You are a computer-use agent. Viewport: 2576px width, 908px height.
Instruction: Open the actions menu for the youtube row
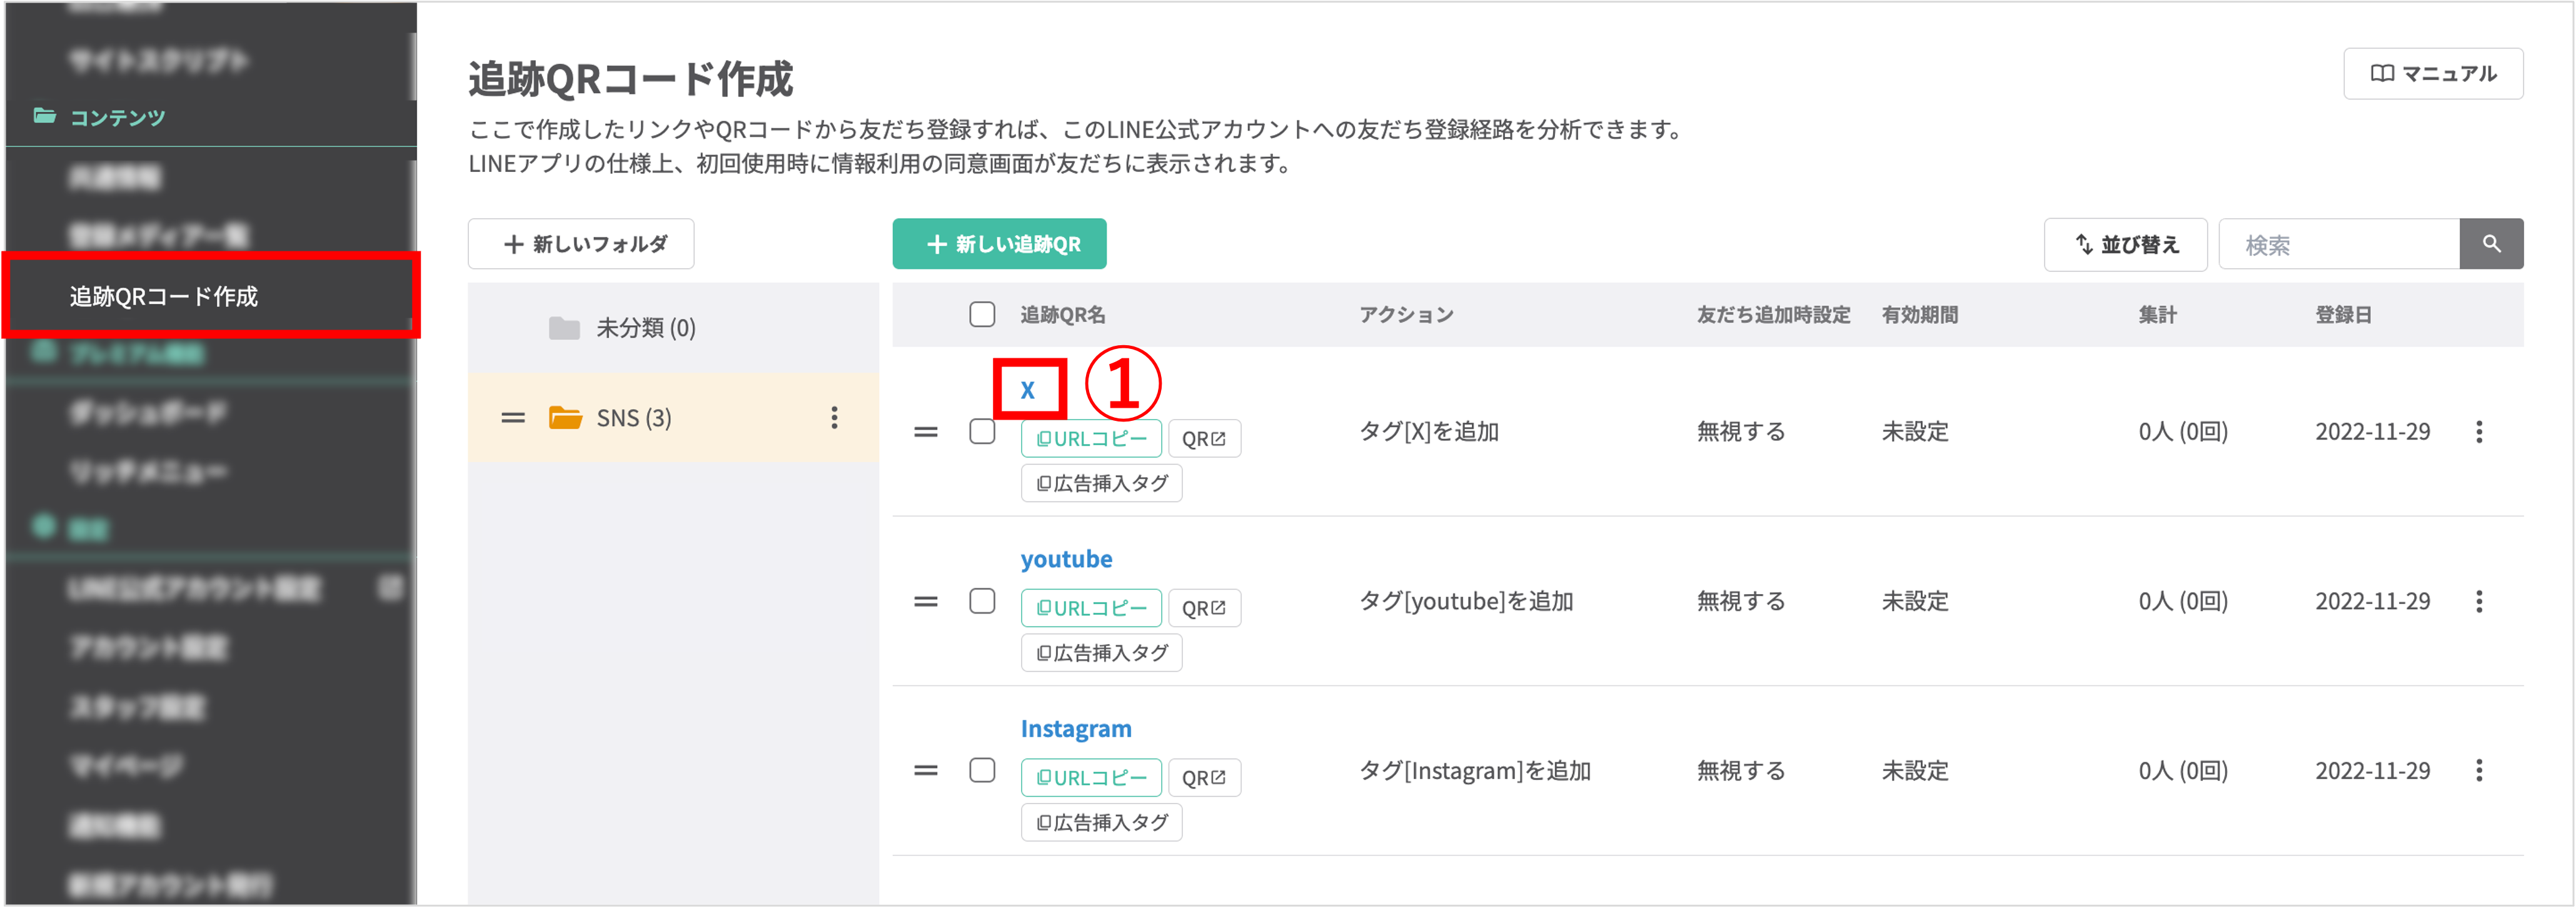pos(2481,601)
